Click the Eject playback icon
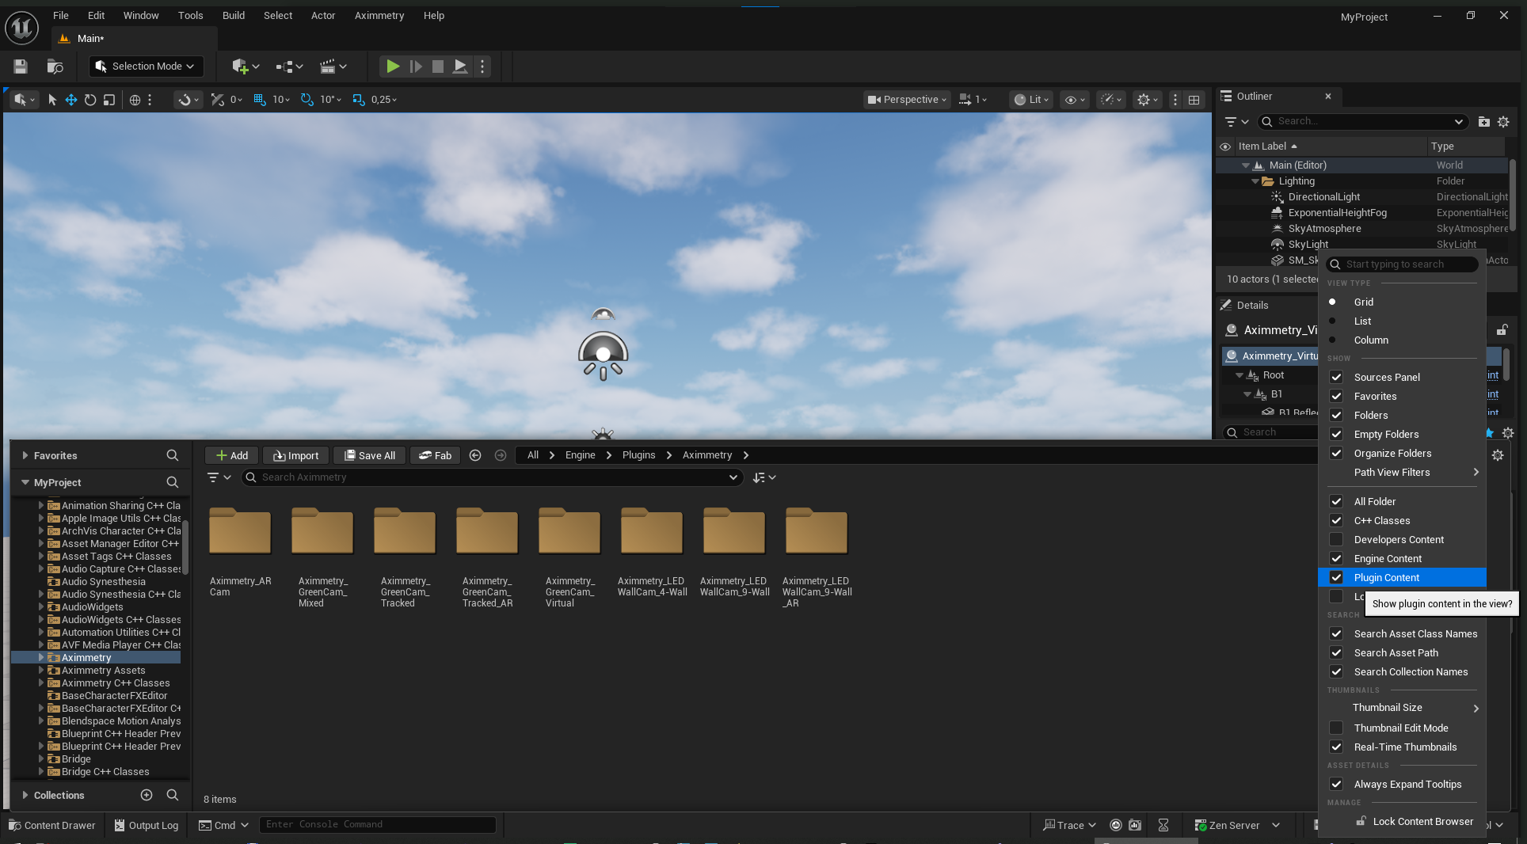This screenshot has height=844, width=1527. [x=460, y=67]
